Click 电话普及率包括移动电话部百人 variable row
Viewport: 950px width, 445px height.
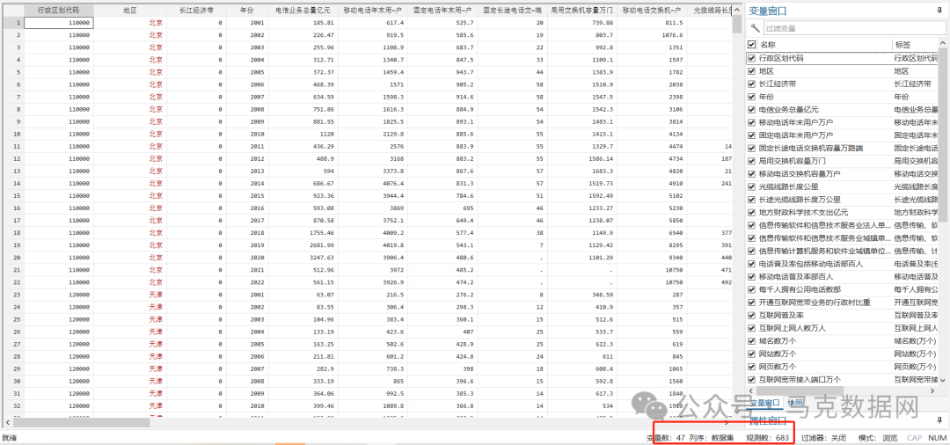coord(844,264)
